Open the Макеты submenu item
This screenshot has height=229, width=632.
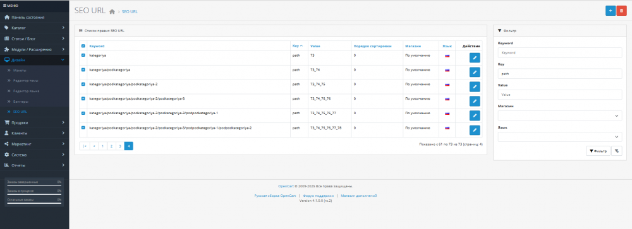(35, 71)
